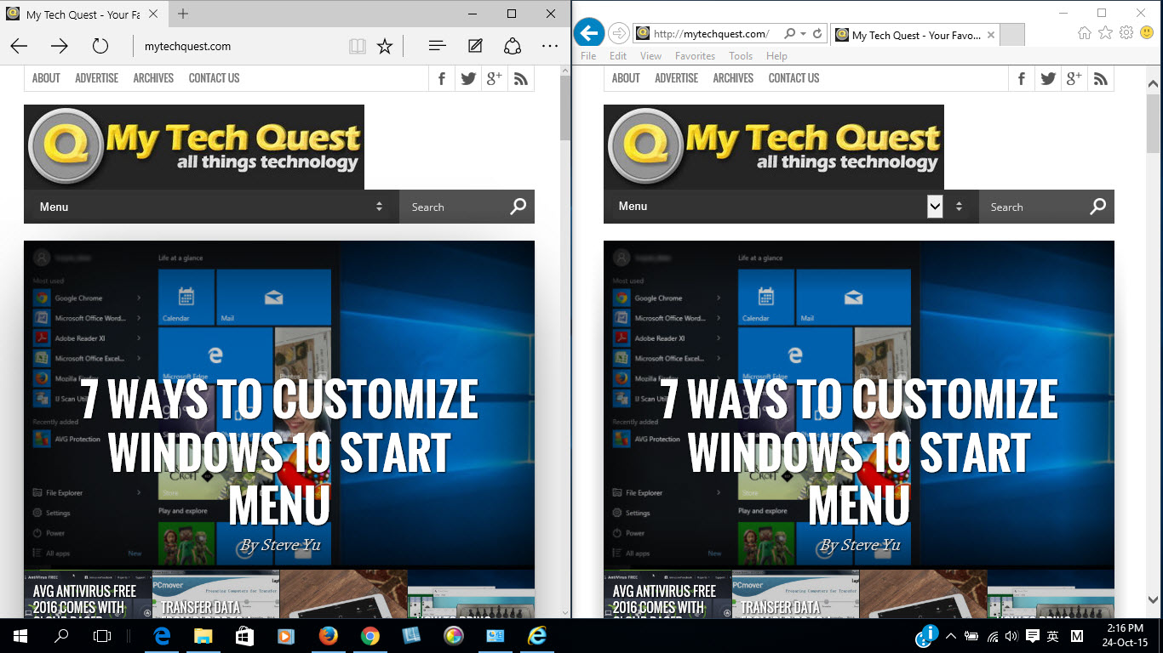Open More actions menu in Edge

[550, 46]
